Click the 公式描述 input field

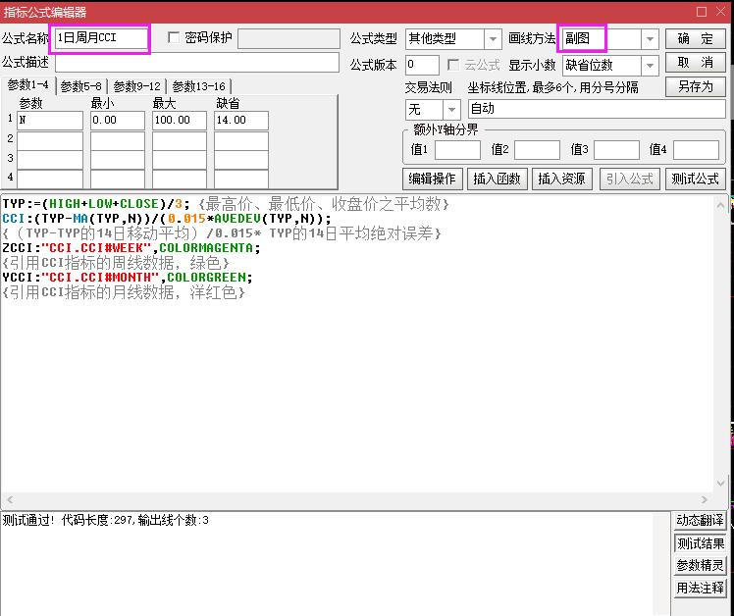(x=196, y=63)
